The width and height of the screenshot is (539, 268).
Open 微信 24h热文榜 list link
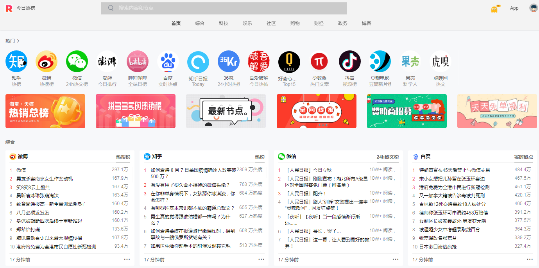(388, 157)
